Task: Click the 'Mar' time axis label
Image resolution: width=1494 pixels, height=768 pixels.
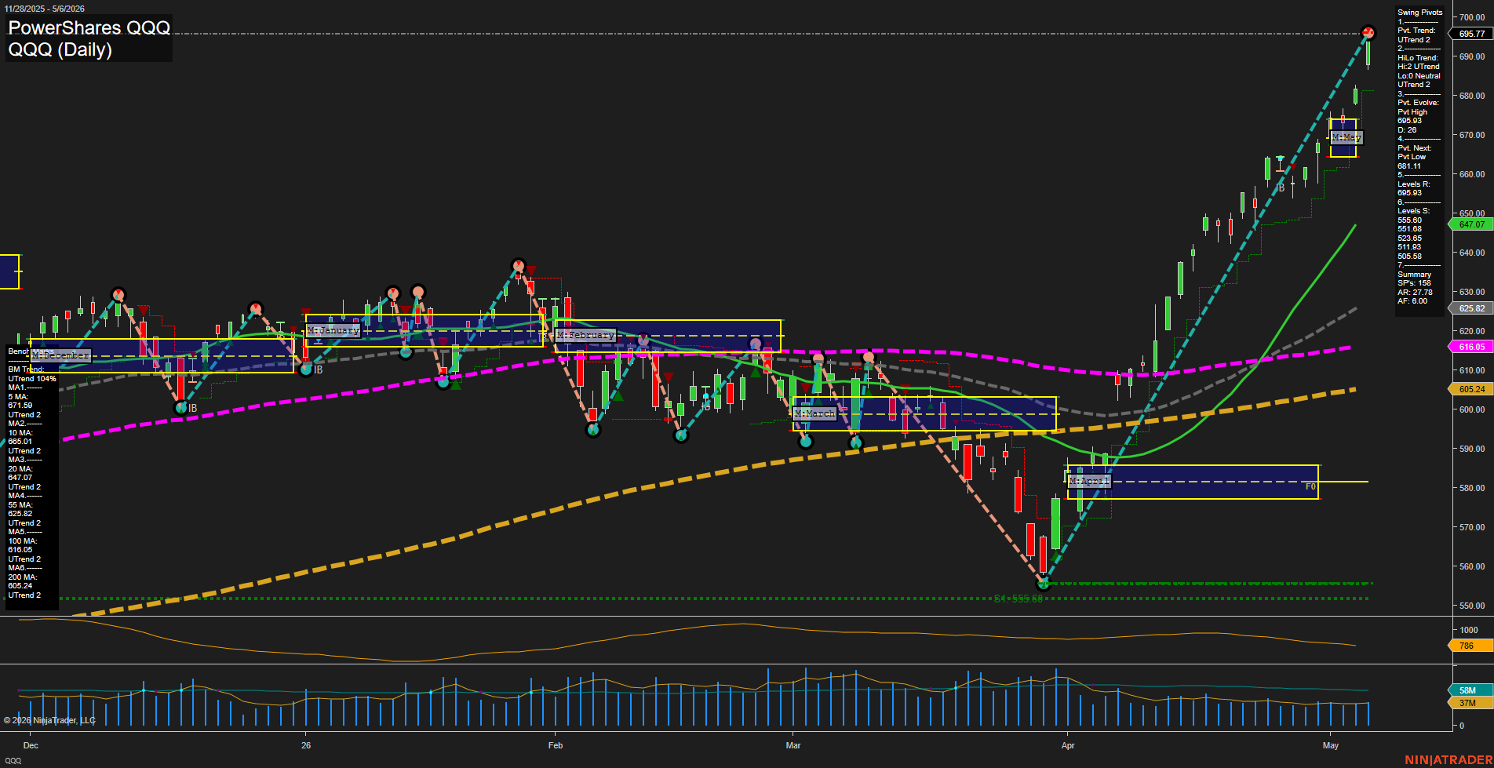Action: (793, 745)
